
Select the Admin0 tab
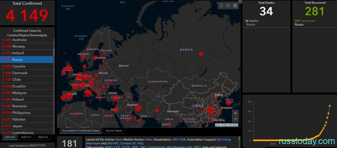(10, 137)
